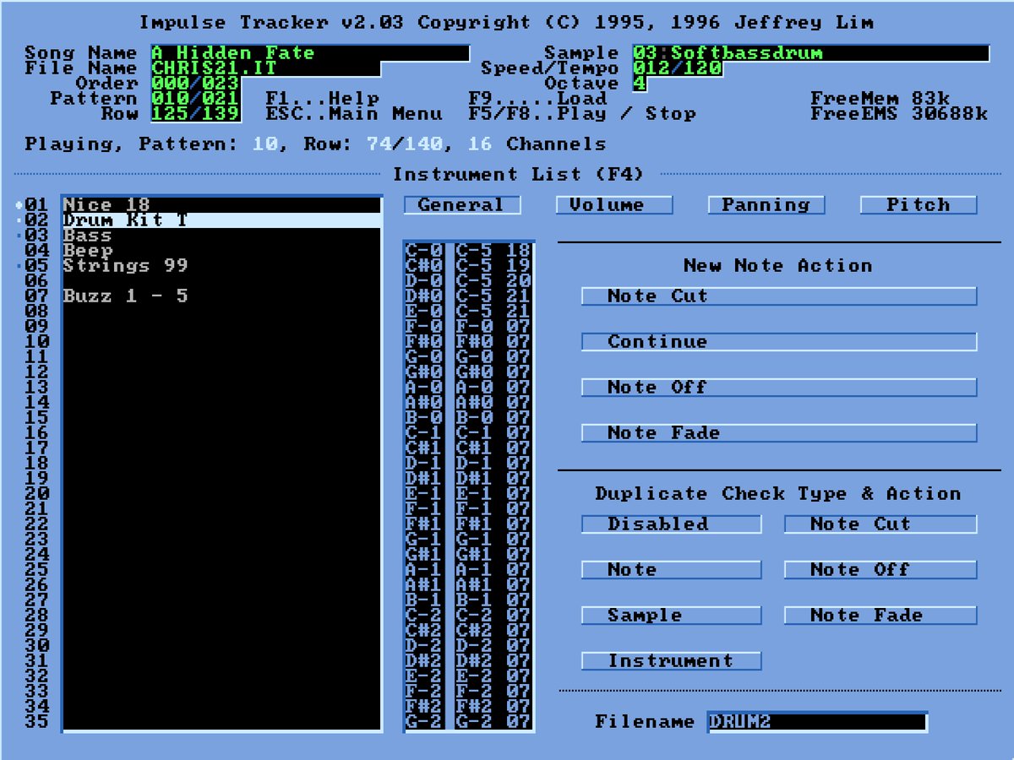1014x760 pixels.
Task: Set duplicate check type to Disabled
Action: 672,524
